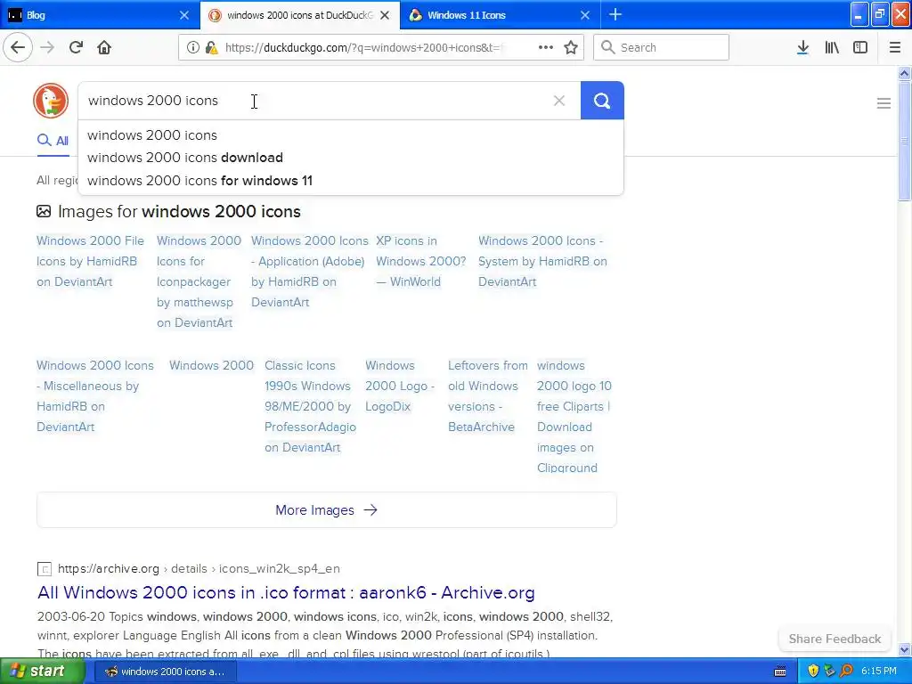The image size is (912, 684).
Task: Open the Firefox taskbar window button
Action: tap(165, 672)
